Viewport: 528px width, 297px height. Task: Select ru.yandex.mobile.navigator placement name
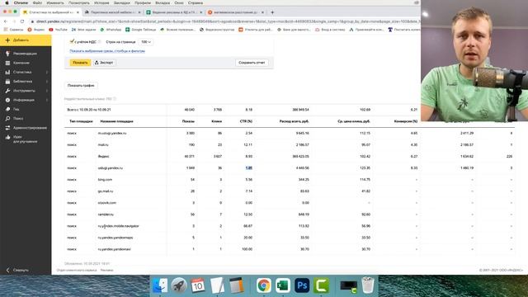118,226
